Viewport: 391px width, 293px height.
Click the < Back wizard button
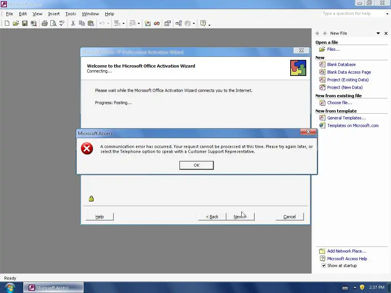pos(212,217)
